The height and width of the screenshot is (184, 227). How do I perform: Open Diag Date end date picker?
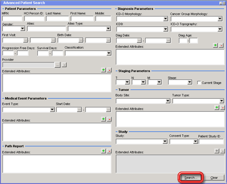click(168, 41)
